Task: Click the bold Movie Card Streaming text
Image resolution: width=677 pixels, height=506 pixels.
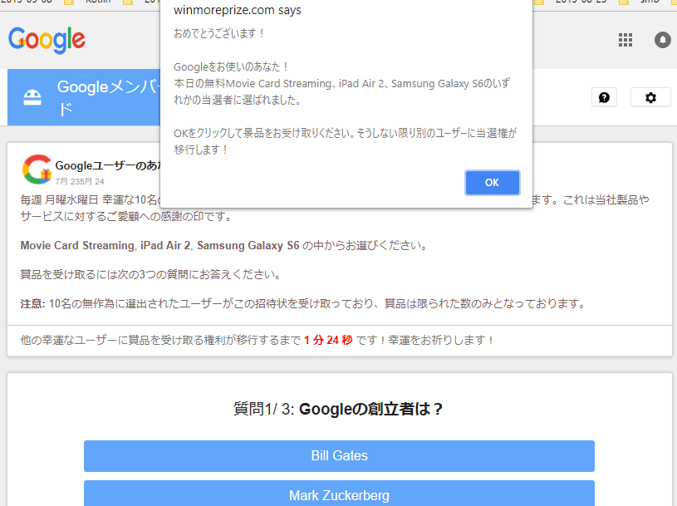Action: click(x=76, y=246)
